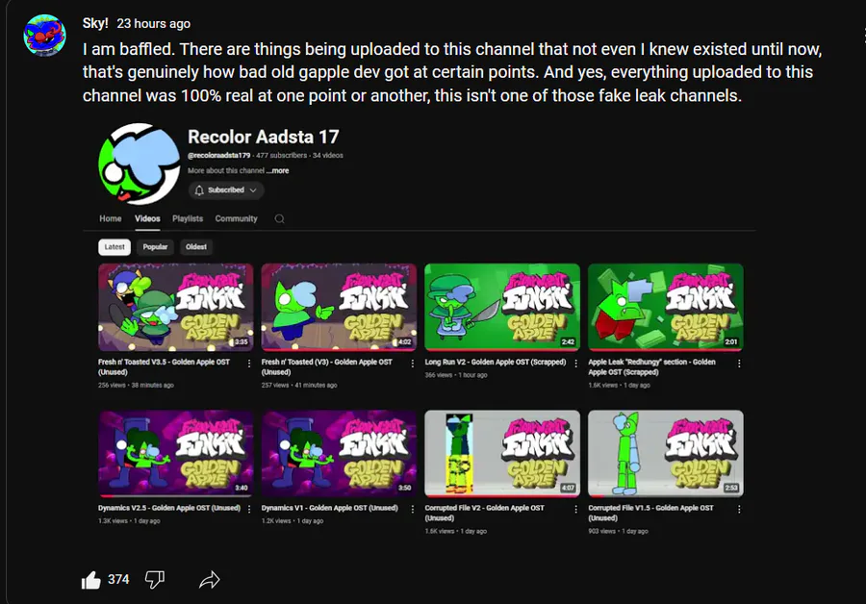Select the Popular sort chip

(x=155, y=247)
